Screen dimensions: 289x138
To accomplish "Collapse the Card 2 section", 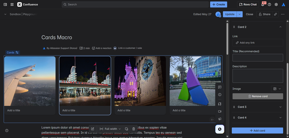I will pyautogui.click(x=280, y=27).
